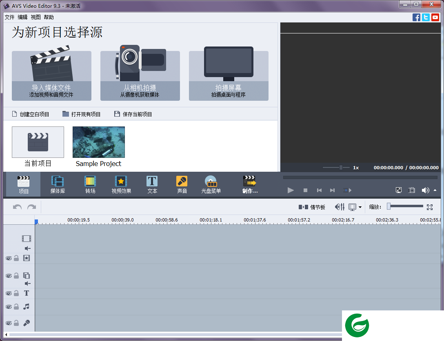This screenshot has width=444, height=341.
Task: Open the Facebook icon link
Action: point(416,17)
